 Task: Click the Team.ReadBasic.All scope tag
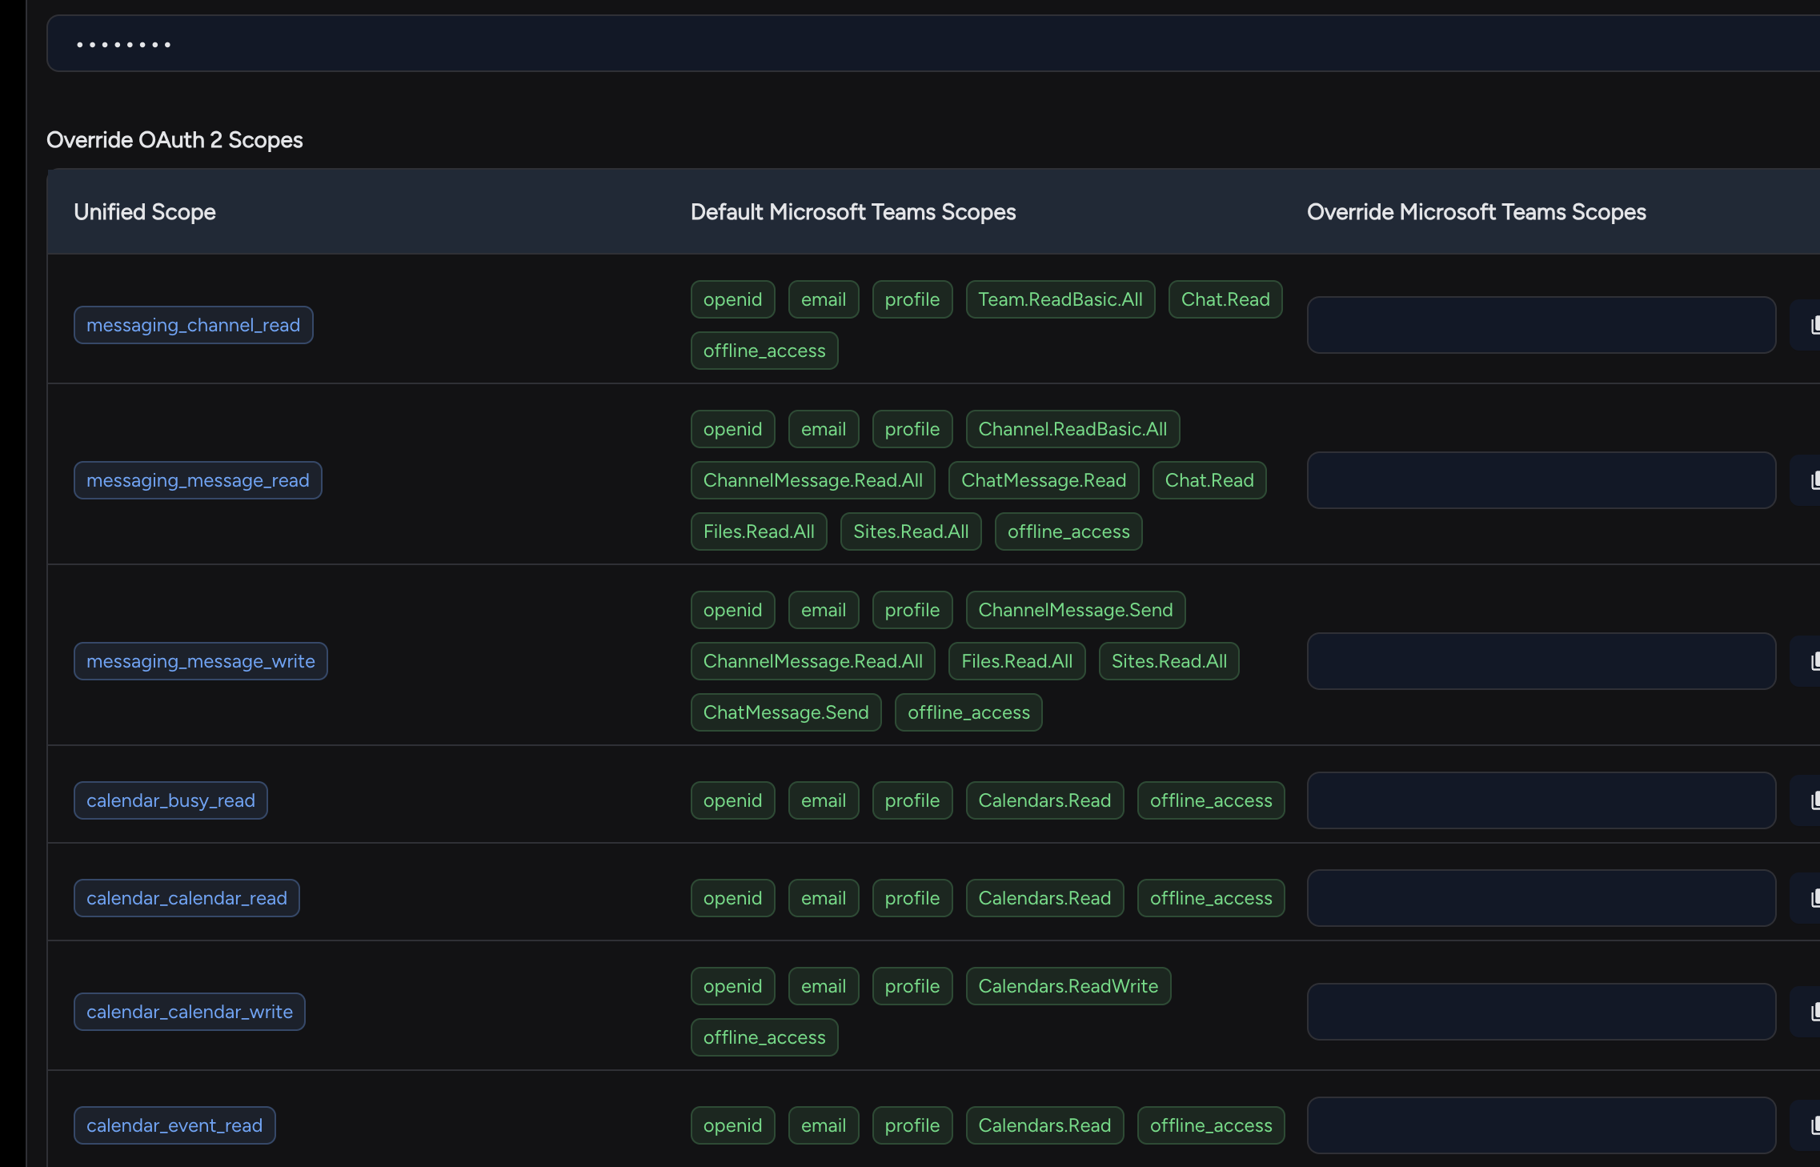pyautogui.click(x=1060, y=299)
